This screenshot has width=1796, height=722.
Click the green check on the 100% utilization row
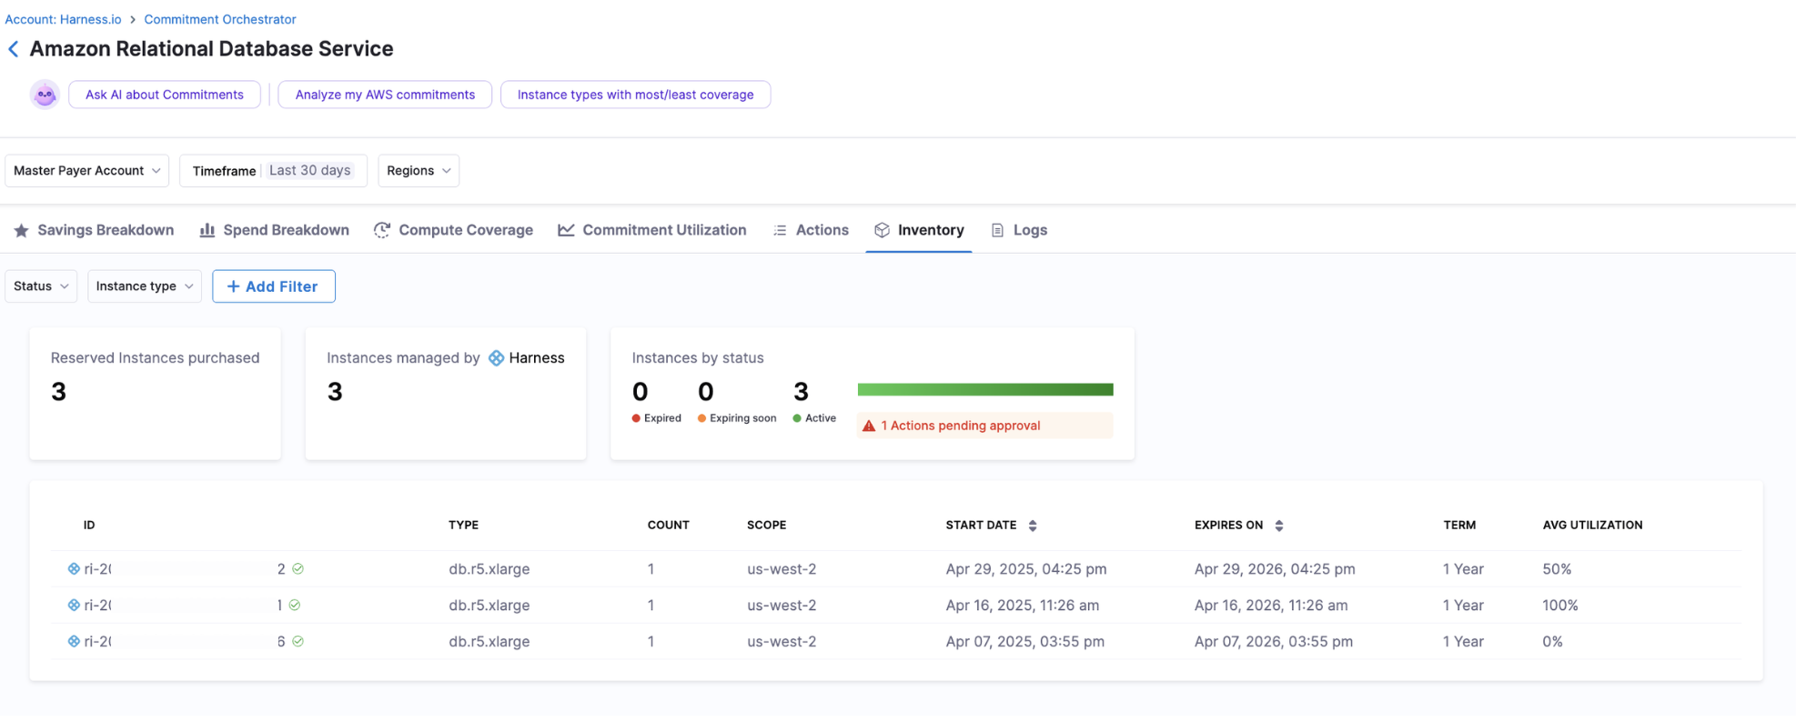pos(295,606)
